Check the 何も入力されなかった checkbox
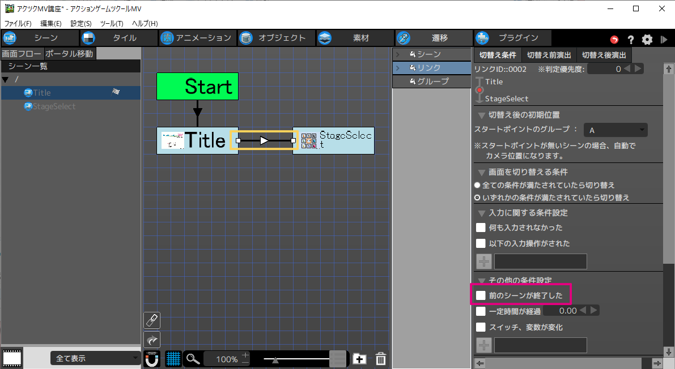Image resolution: width=675 pixels, height=369 pixels. coord(481,228)
